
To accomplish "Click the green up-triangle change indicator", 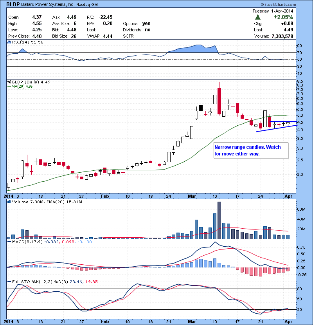I will [x=258, y=17].
